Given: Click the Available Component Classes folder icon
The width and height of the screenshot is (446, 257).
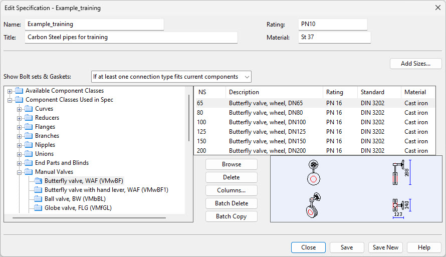Looking at the screenshot, I should tap(19, 91).
